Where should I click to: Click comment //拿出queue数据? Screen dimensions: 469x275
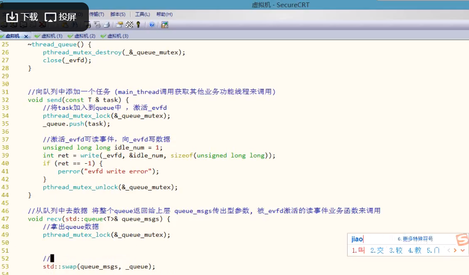(x=71, y=227)
